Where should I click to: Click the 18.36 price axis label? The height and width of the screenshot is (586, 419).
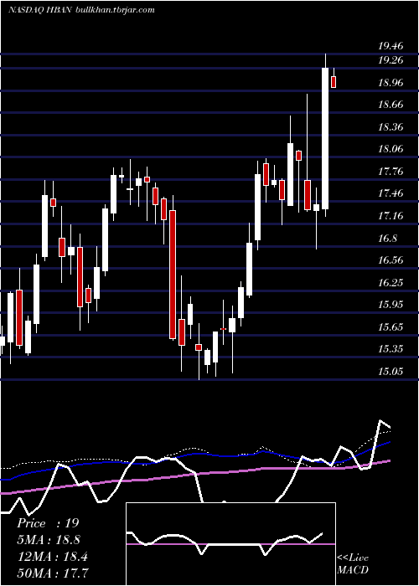[391, 127]
